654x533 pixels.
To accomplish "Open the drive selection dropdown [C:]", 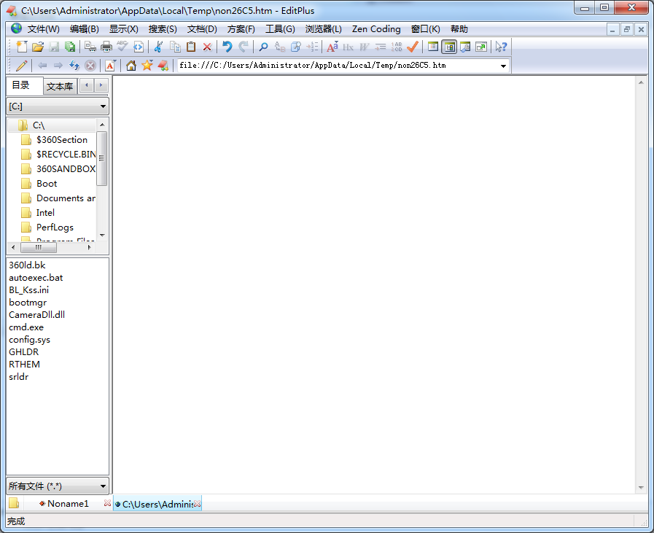I will point(58,106).
